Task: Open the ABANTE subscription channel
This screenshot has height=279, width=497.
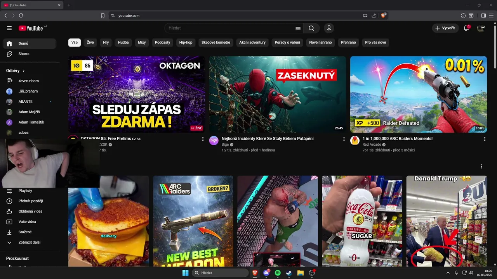Action: 30,102
